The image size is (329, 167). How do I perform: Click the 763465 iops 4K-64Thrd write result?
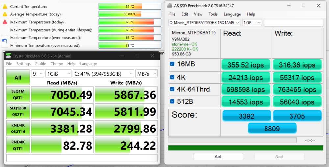297,89
